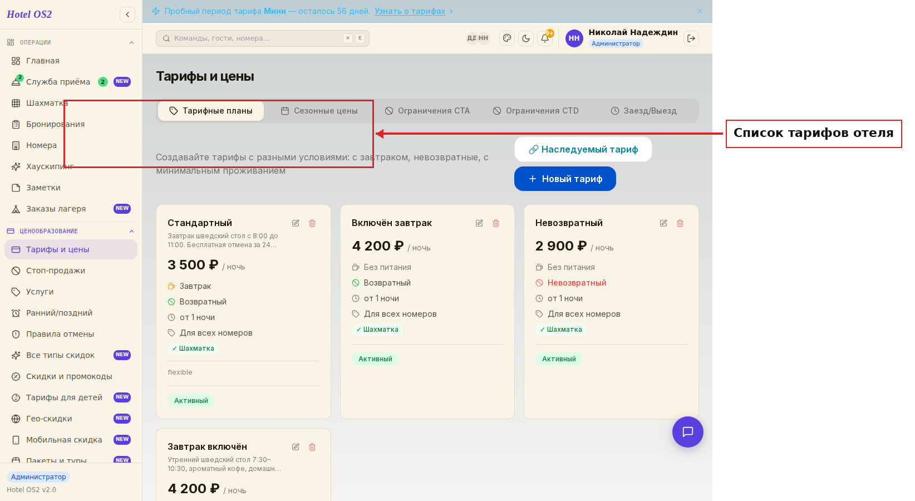Toggle dark mode moon icon
Screen dimensions: 915x501
tap(526, 38)
